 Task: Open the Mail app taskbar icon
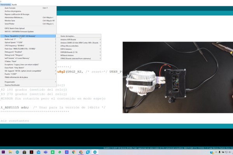[x=38, y=152]
